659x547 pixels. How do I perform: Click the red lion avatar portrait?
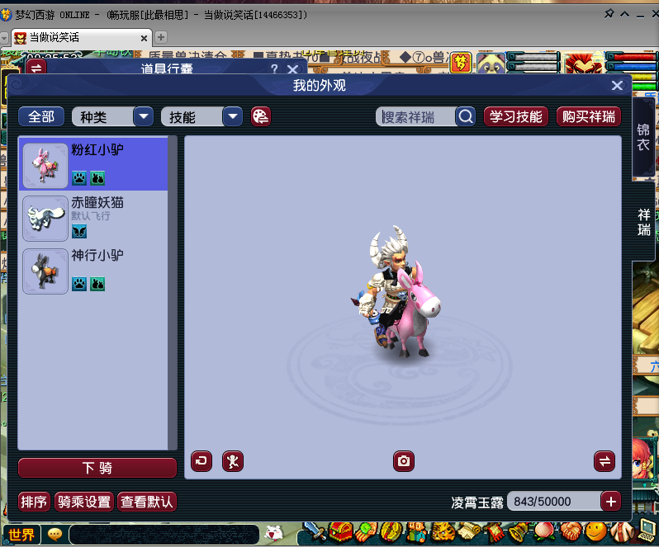(583, 63)
